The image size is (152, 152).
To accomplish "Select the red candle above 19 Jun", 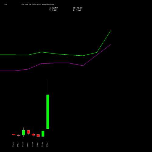I will coord(28,132).
